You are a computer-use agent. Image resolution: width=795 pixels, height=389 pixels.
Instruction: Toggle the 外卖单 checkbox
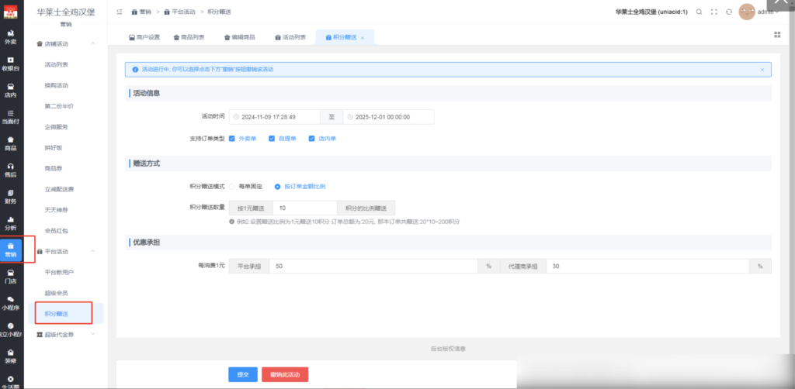coord(231,138)
